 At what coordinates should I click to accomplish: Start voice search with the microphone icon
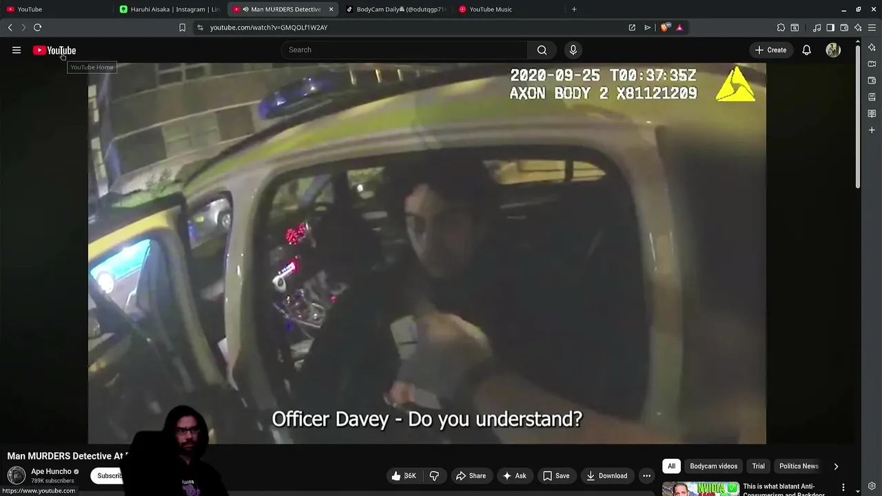point(573,50)
